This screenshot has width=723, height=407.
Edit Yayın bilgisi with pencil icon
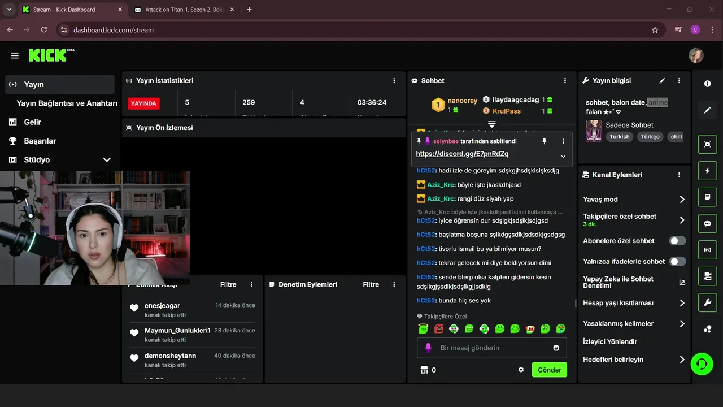tap(663, 81)
